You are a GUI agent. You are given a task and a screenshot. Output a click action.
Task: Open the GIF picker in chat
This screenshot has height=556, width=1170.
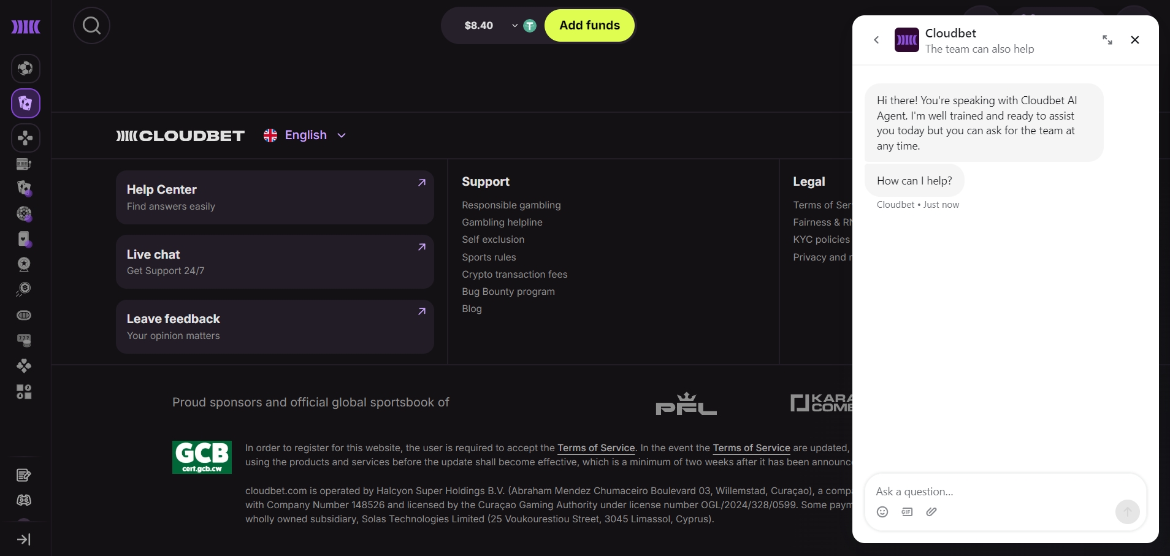(907, 512)
